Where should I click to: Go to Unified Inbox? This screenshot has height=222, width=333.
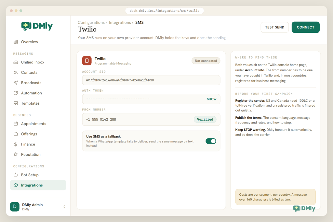38,62
